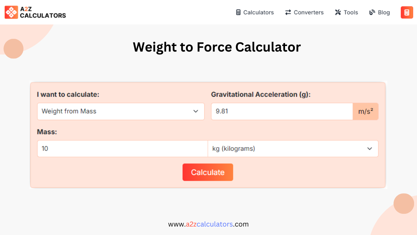This screenshot has width=417, height=235.
Task: Select the Weight to Force Calculator page title
Action: (x=217, y=47)
